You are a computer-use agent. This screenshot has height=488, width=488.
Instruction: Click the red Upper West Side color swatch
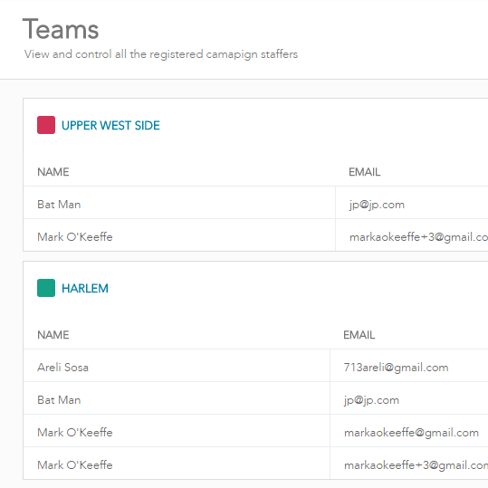pos(46,125)
